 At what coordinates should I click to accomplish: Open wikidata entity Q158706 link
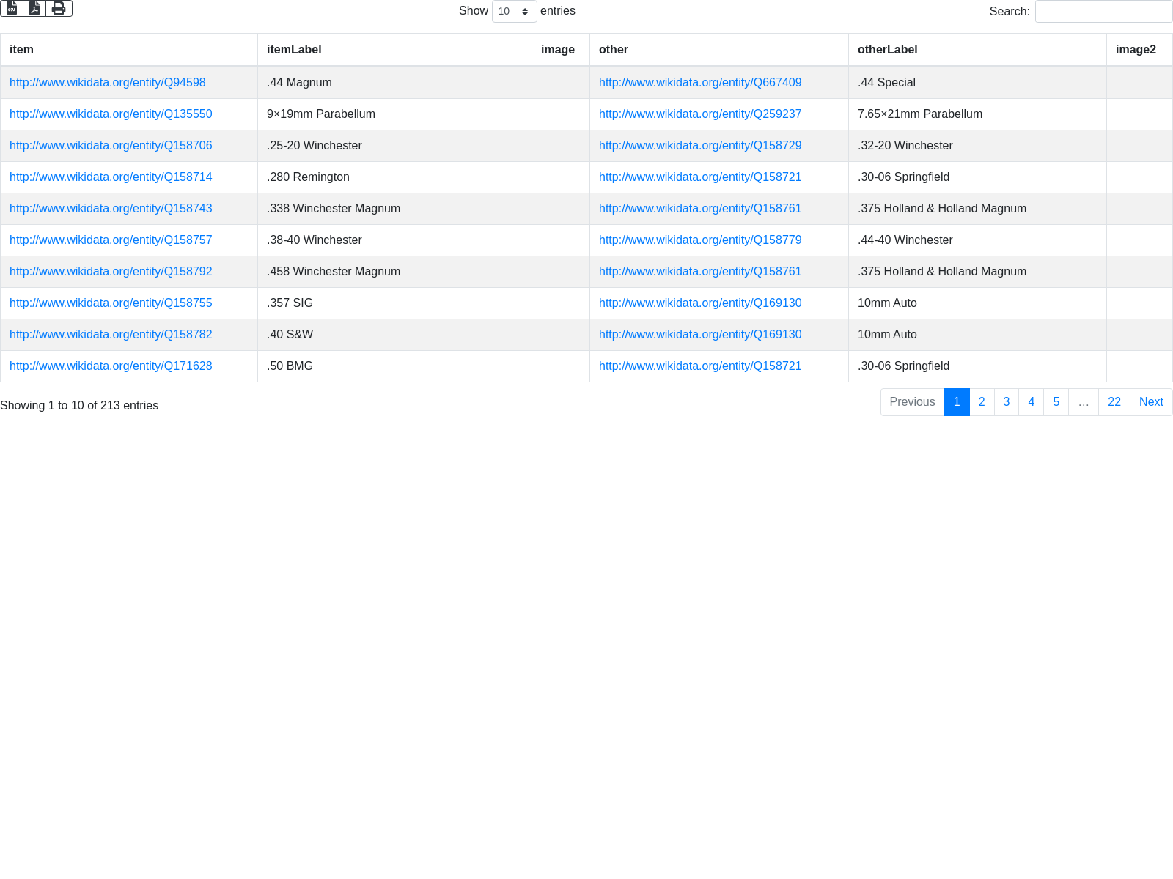[x=111, y=146]
